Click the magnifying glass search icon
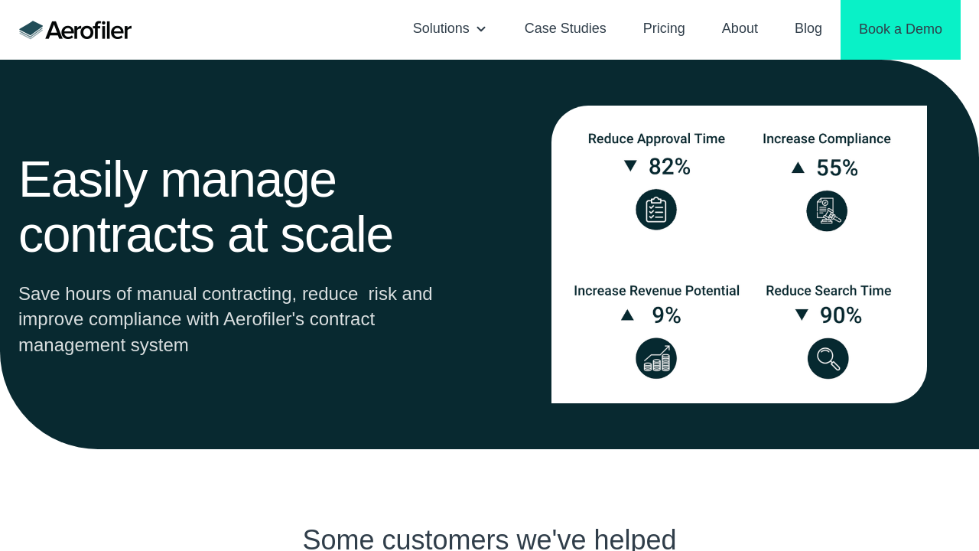Image resolution: width=979 pixels, height=551 pixels. point(828,358)
